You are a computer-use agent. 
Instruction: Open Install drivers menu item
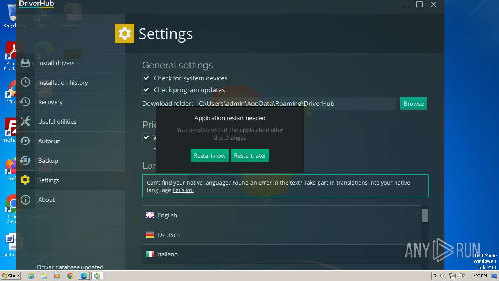[70, 63]
